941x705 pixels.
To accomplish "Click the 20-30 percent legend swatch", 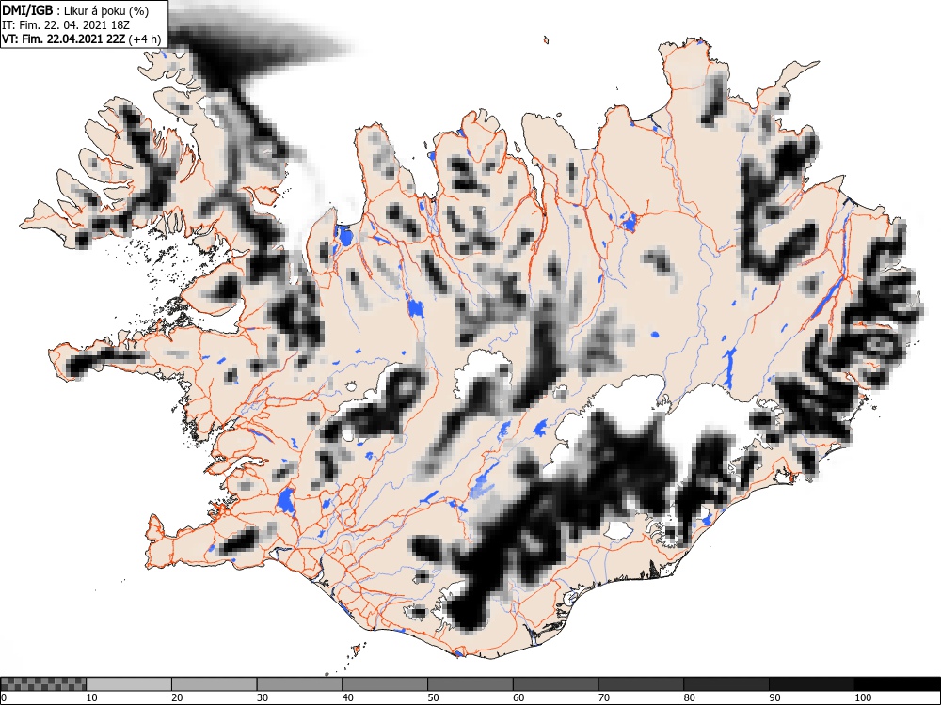I will [x=215, y=684].
